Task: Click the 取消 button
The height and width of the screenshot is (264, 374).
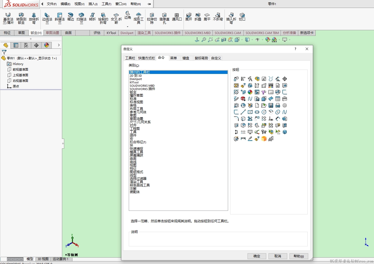Action: pyautogui.click(x=278, y=256)
